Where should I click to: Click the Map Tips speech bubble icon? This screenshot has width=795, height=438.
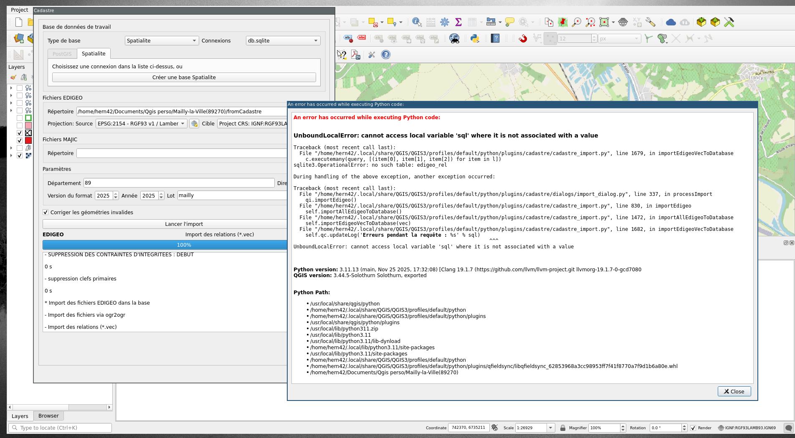point(509,22)
